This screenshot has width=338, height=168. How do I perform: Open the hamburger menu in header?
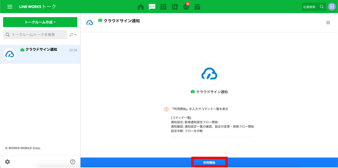(10, 7)
